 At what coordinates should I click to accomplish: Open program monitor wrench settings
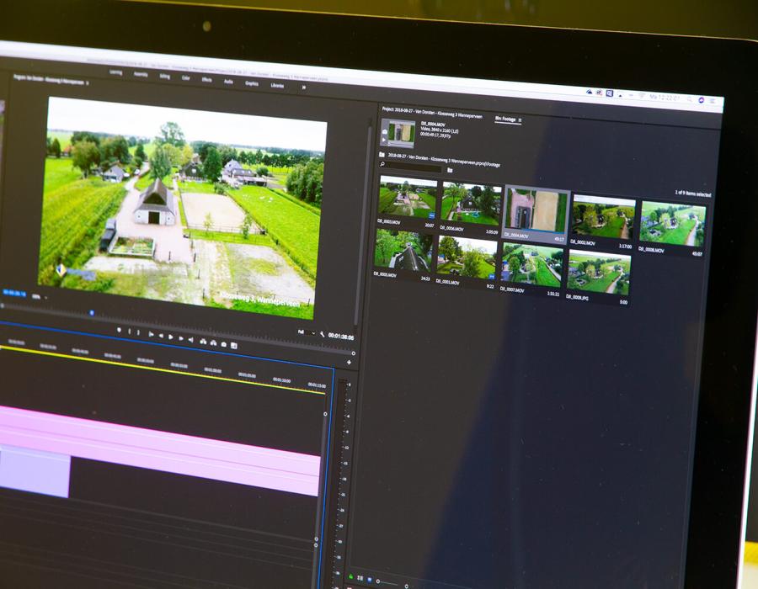322,334
